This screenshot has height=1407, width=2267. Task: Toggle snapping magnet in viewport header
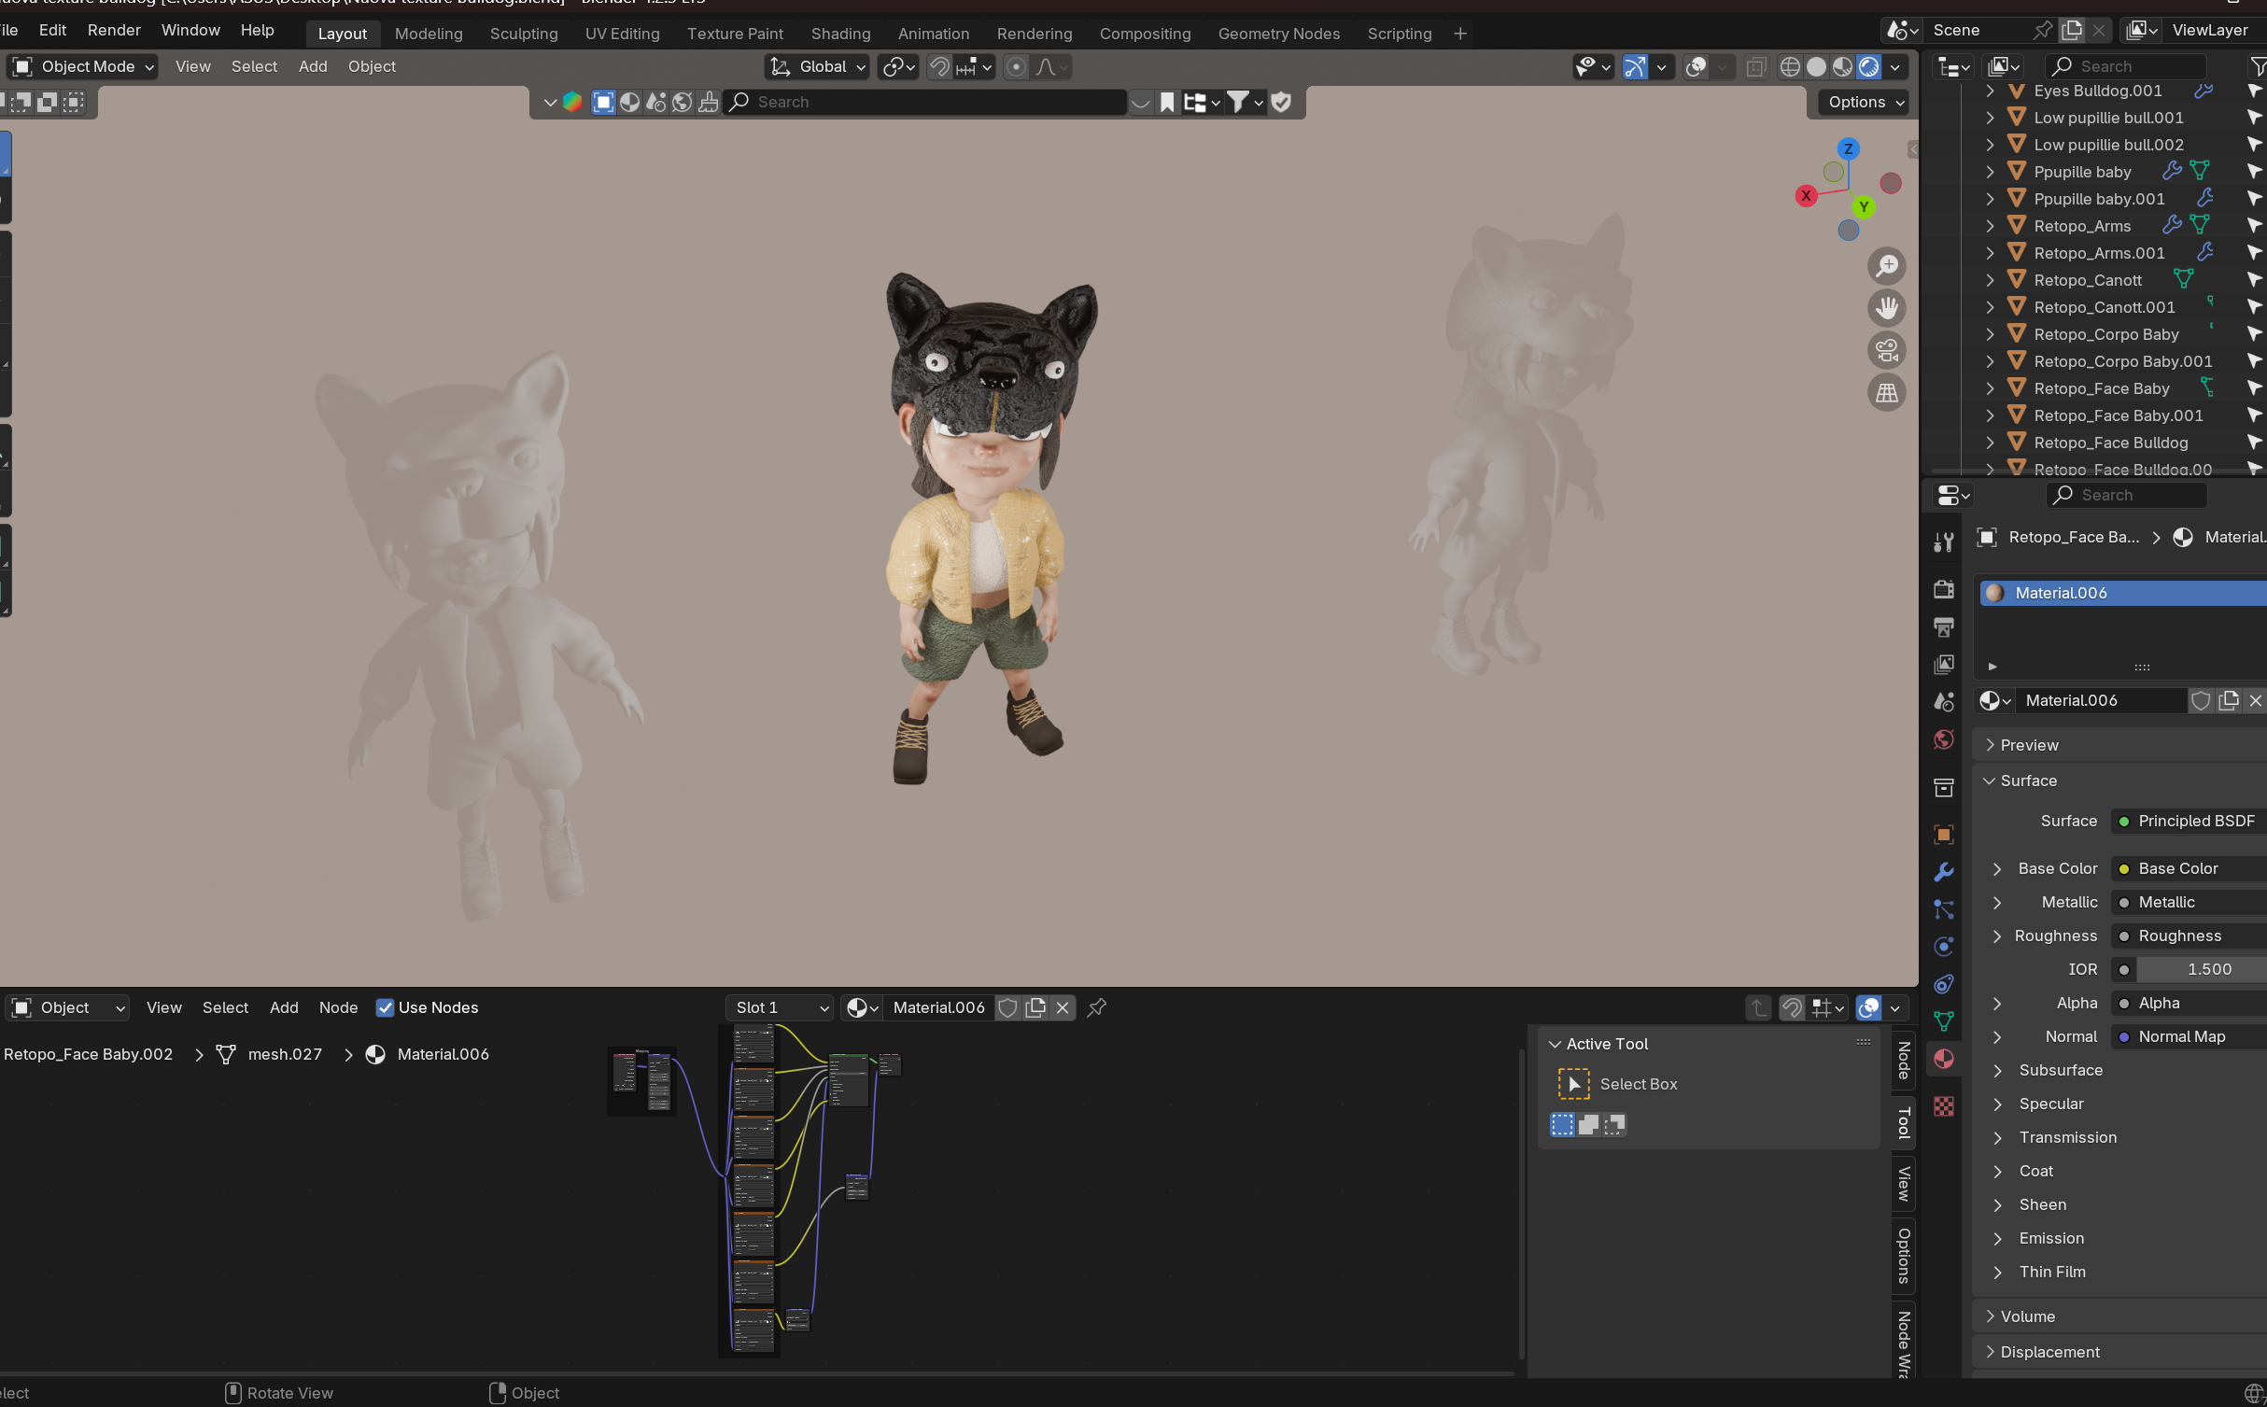pyautogui.click(x=939, y=66)
